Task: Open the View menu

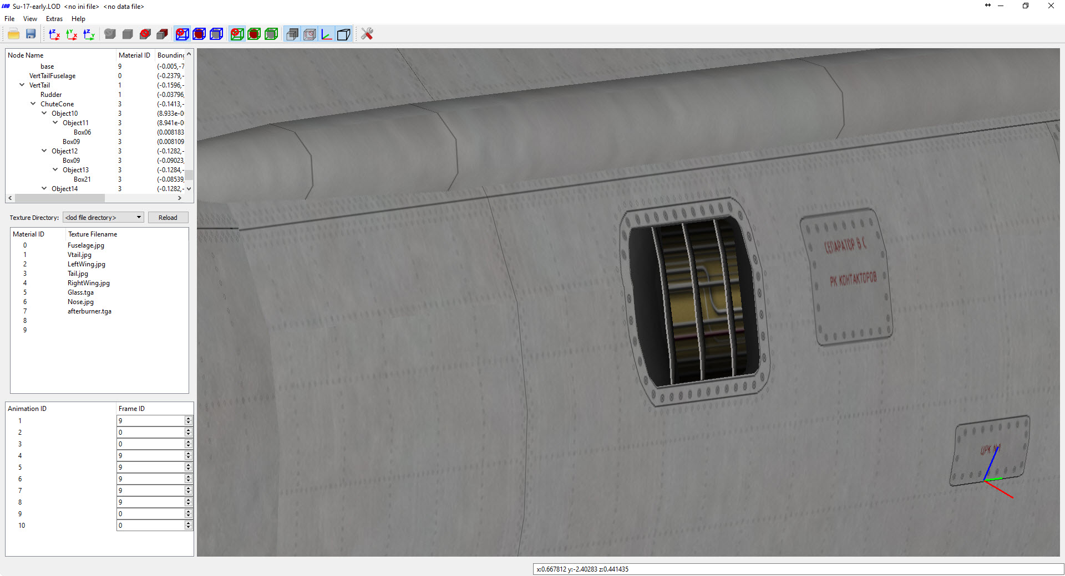Action: tap(30, 19)
